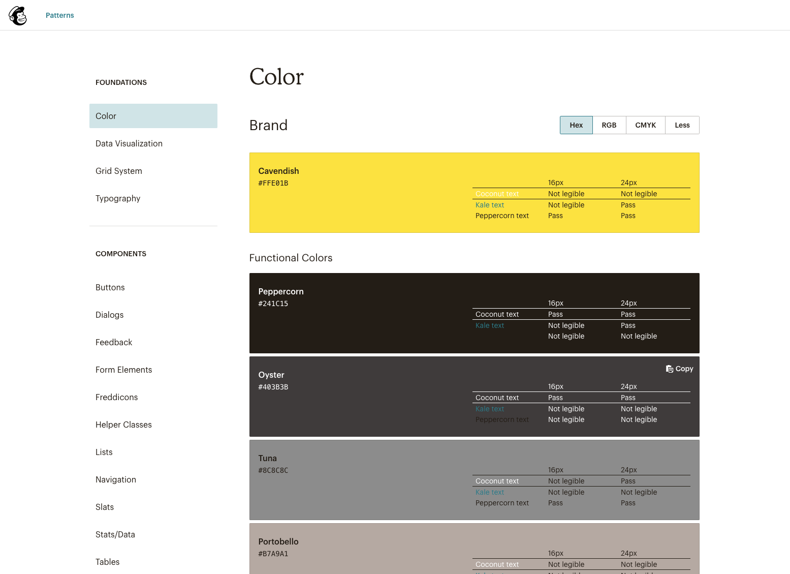The image size is (790, 574).
Task: Open the Typography foundations page
Action: coord(118,198)
